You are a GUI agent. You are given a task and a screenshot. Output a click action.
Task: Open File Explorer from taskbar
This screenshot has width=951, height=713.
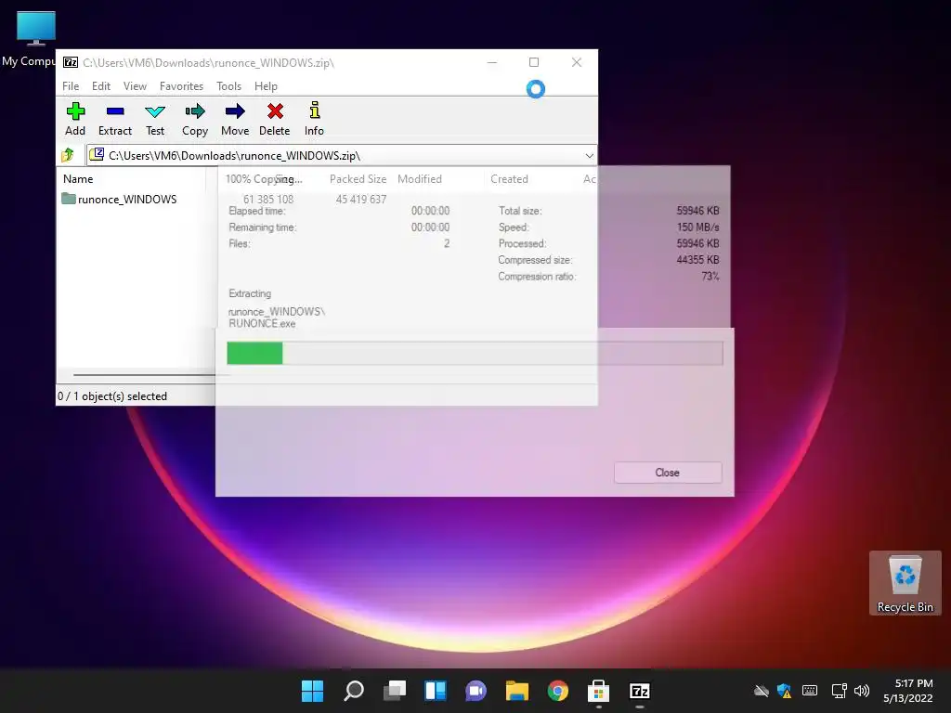(516, 691)
